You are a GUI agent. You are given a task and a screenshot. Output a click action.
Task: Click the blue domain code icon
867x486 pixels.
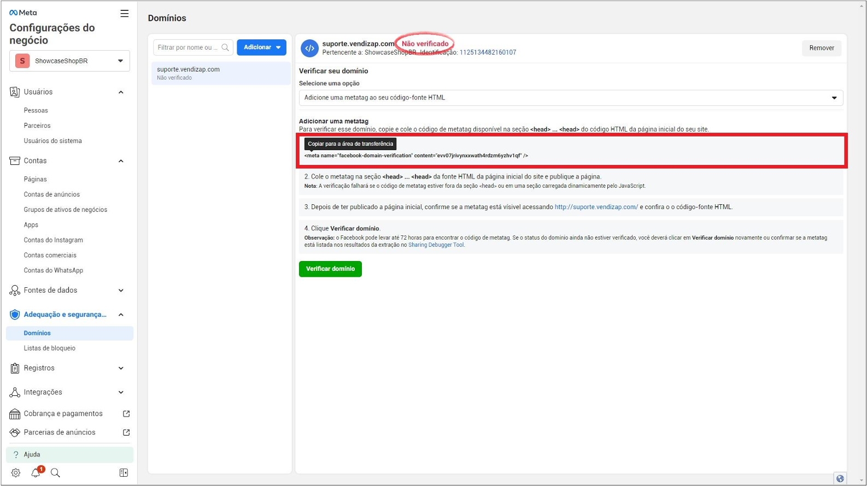pos(309,48)
